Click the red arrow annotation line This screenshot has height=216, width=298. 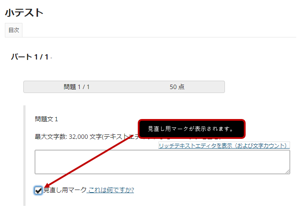click(x=89, y=161)
